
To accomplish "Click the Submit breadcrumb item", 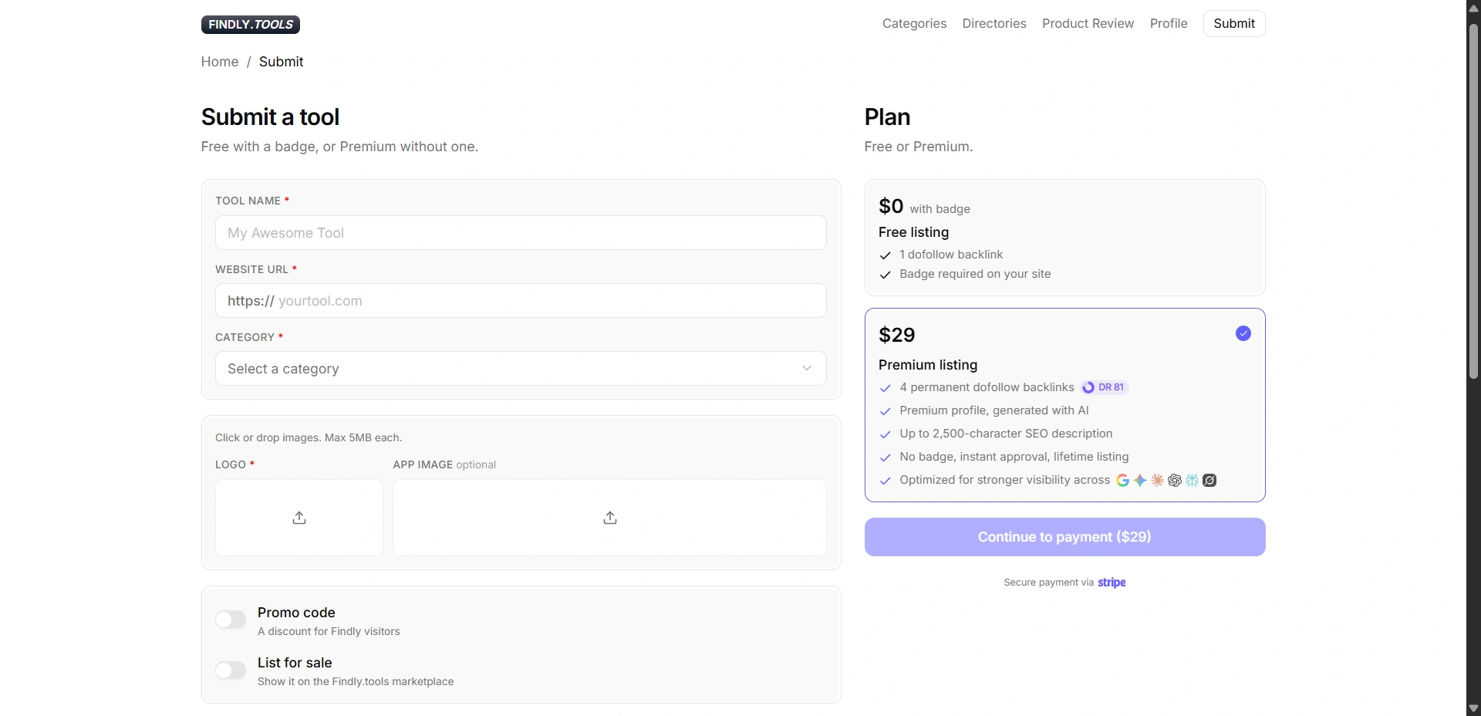I will click(281, 62).
